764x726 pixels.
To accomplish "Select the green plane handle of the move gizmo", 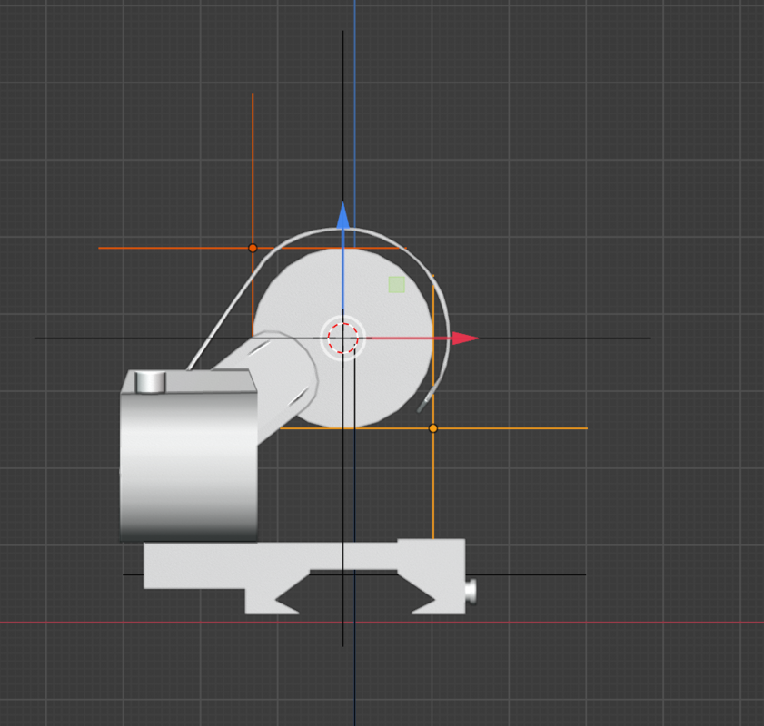I will coord(396,284).
